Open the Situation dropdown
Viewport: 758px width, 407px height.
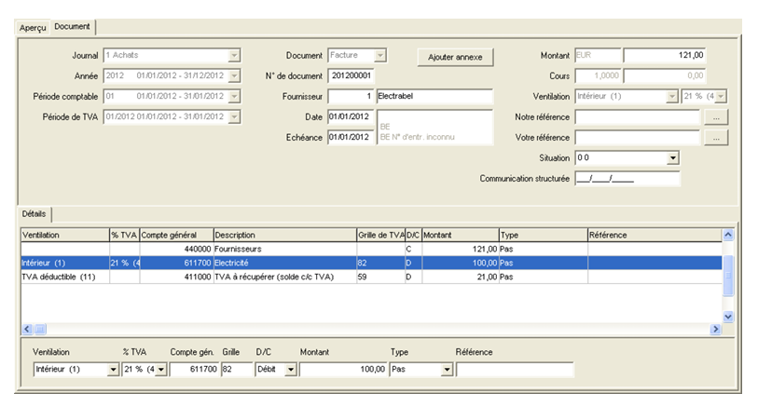click(672, 158)
